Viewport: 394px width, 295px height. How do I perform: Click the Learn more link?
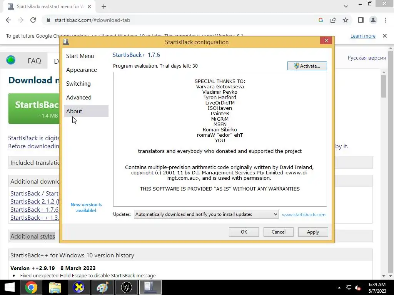pyautogui.click(x=363, y=36)
